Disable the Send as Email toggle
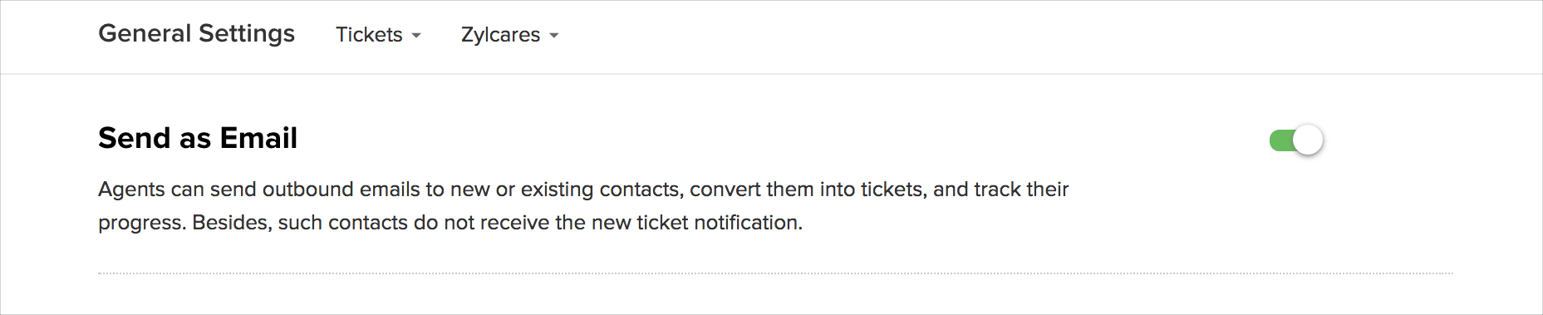1543x315 pixels. pos(1295,140)
